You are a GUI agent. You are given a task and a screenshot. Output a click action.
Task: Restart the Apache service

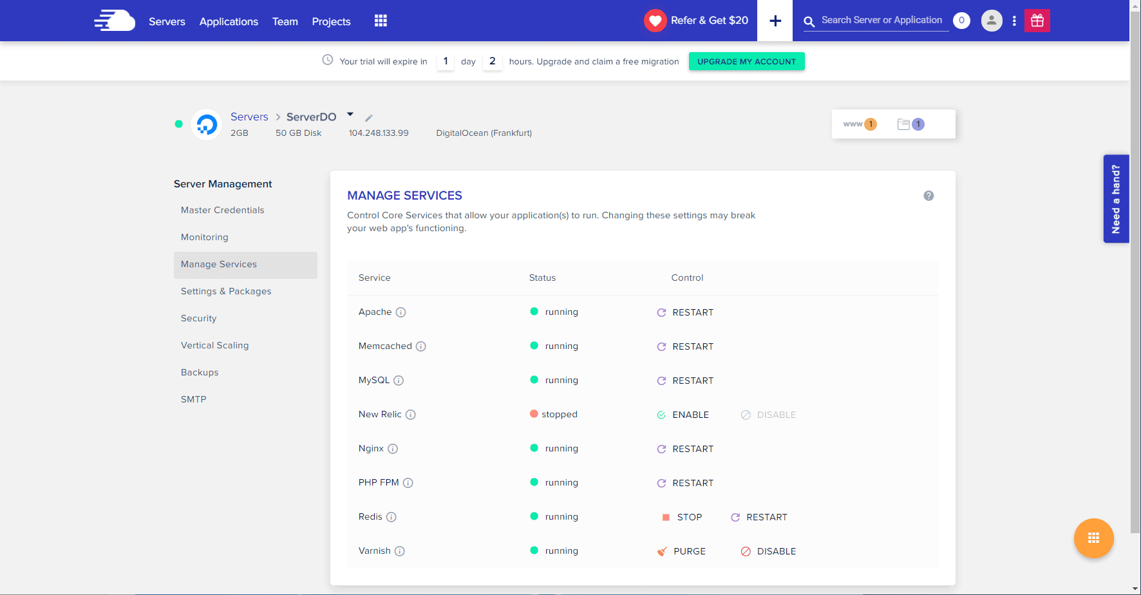pyautogui.click(x=685, y=312)
